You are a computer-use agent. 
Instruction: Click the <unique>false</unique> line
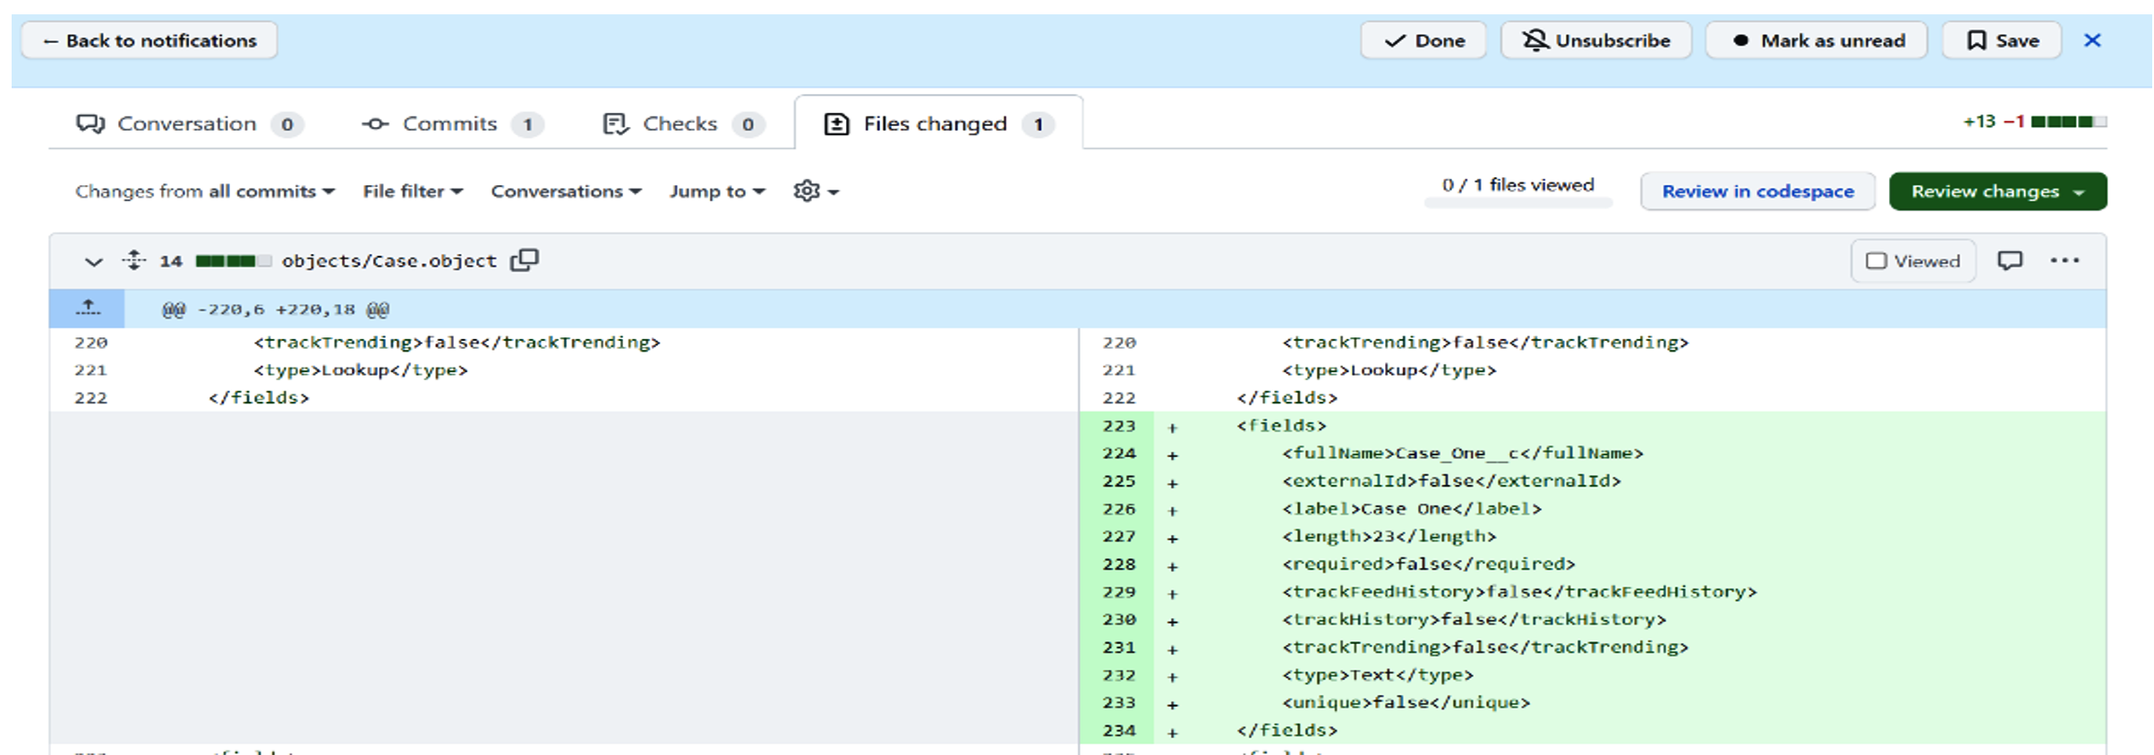1406,703
